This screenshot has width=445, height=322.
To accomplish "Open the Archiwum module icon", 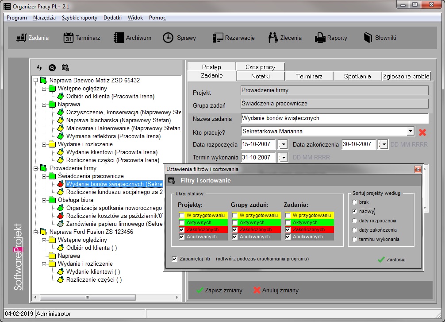I will coord(119,38).
